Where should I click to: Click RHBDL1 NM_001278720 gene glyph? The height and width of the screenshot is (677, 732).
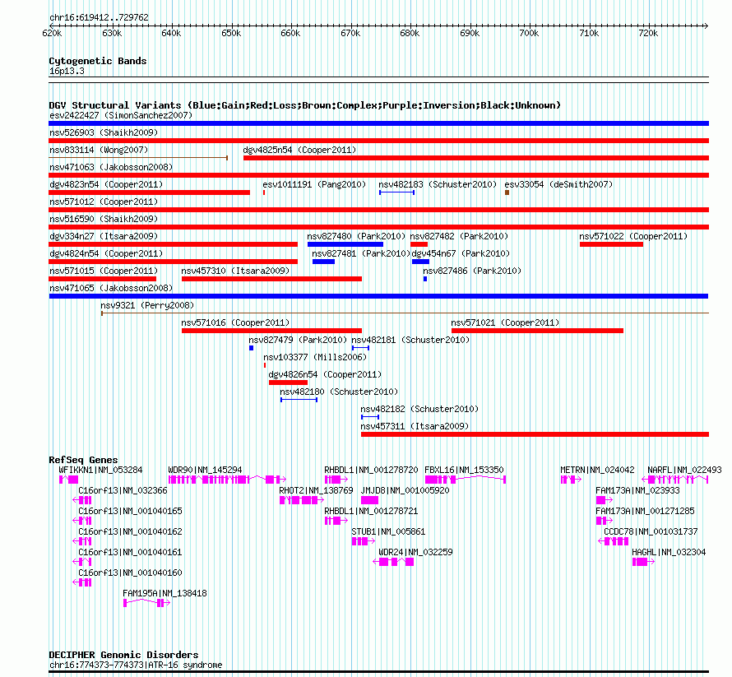tap(336, 480)
